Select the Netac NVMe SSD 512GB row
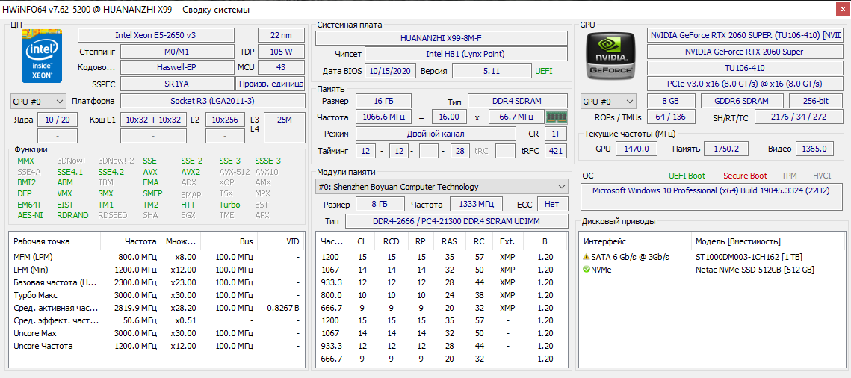Viewport: 851px width, 378px height. click(754, 270)
